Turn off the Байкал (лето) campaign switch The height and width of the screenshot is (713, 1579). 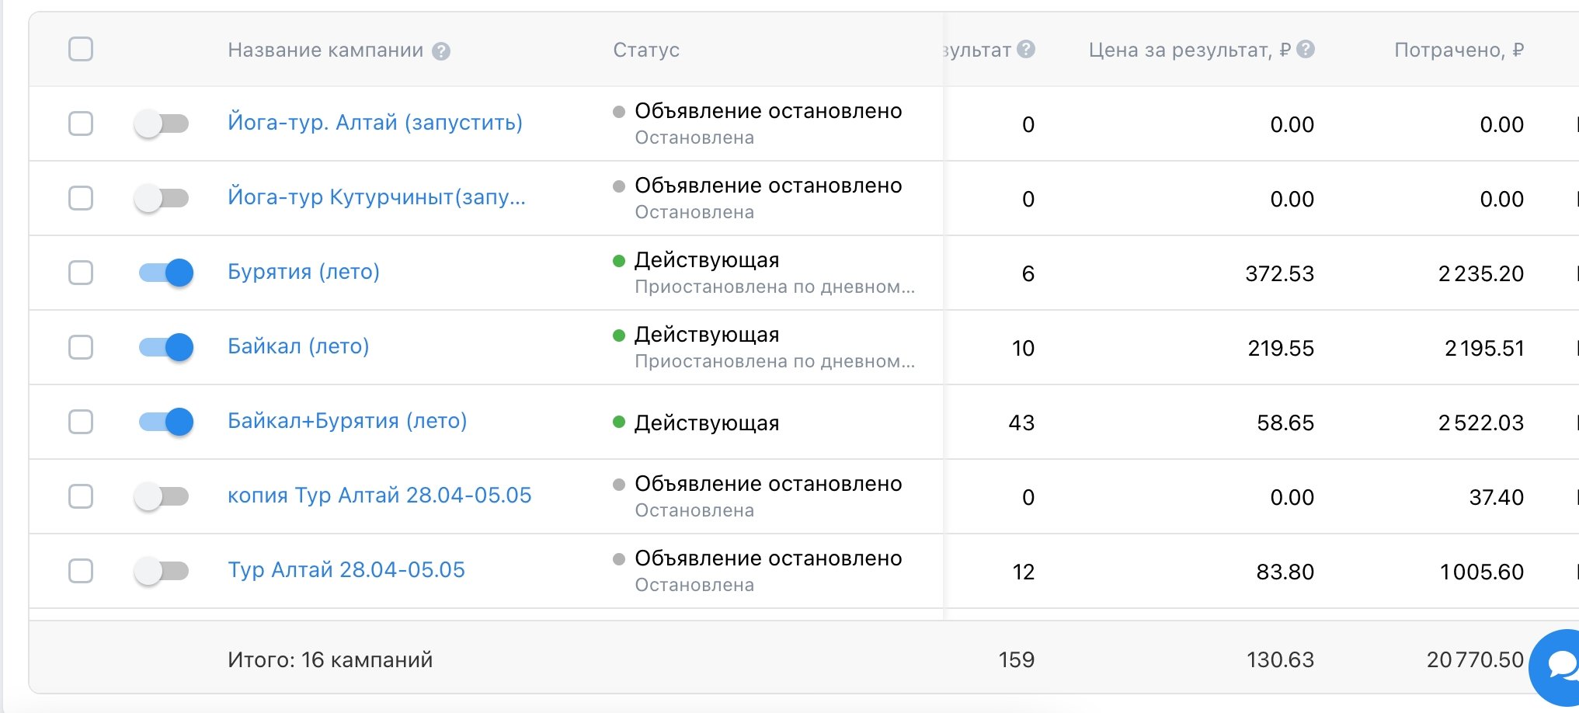165,347
